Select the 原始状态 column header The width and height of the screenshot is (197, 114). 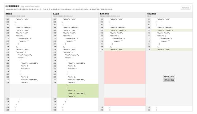pos(9,14)
